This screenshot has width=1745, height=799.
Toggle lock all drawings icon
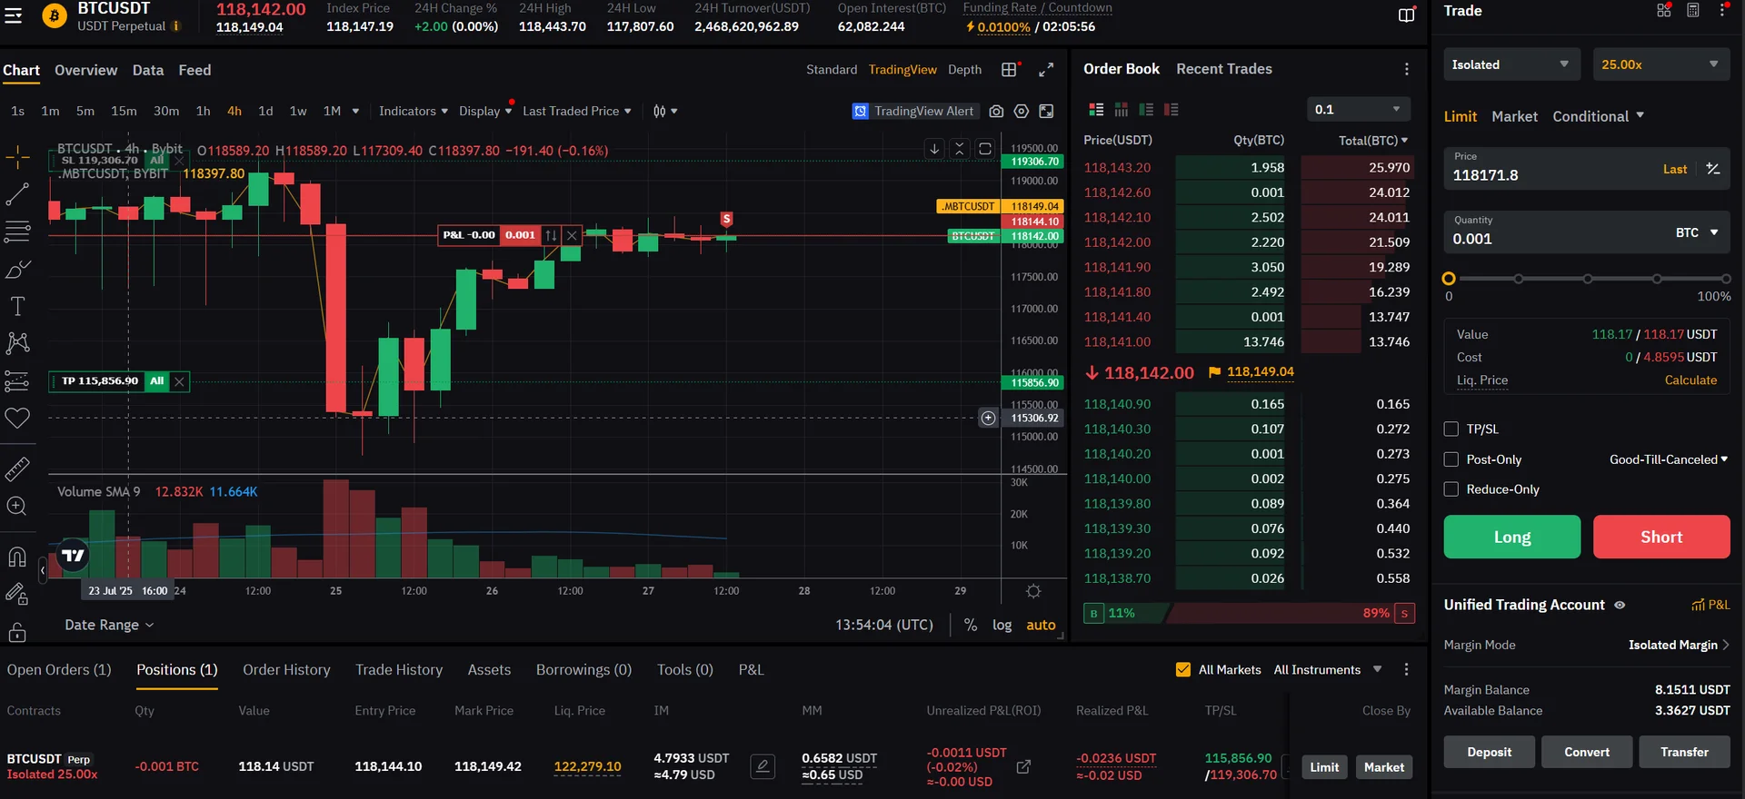[x=17, y=632]
